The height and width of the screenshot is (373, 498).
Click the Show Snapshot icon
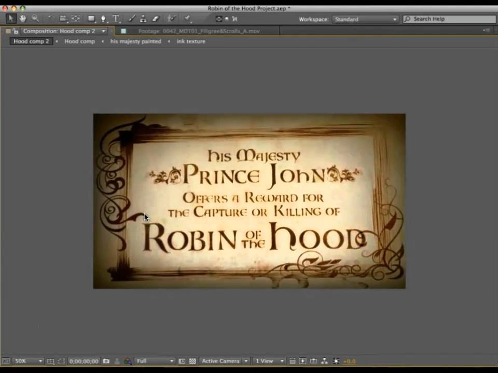coord(117,361)
